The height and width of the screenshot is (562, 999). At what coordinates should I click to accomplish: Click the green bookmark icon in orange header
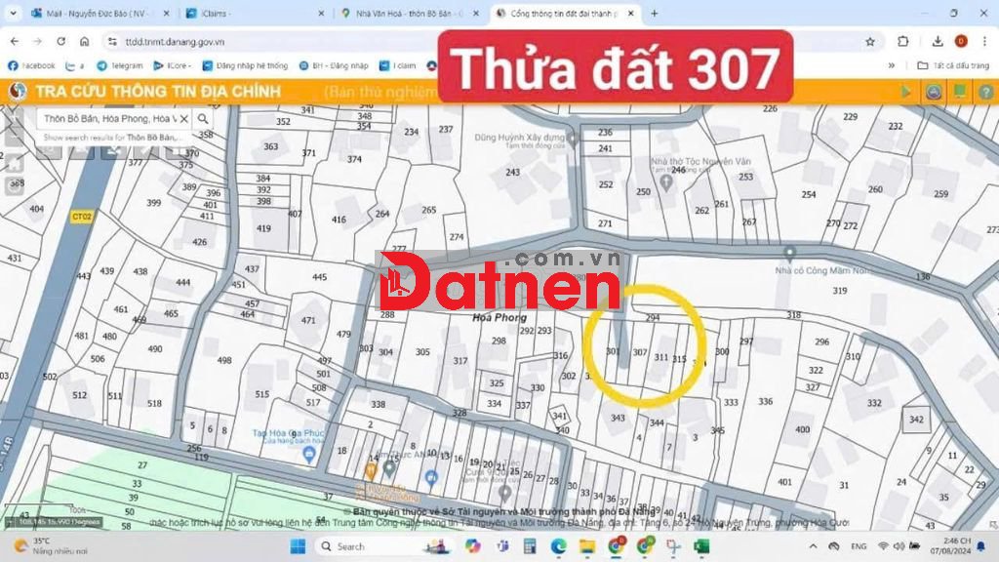pyautogui.click(x=959, y=92)
